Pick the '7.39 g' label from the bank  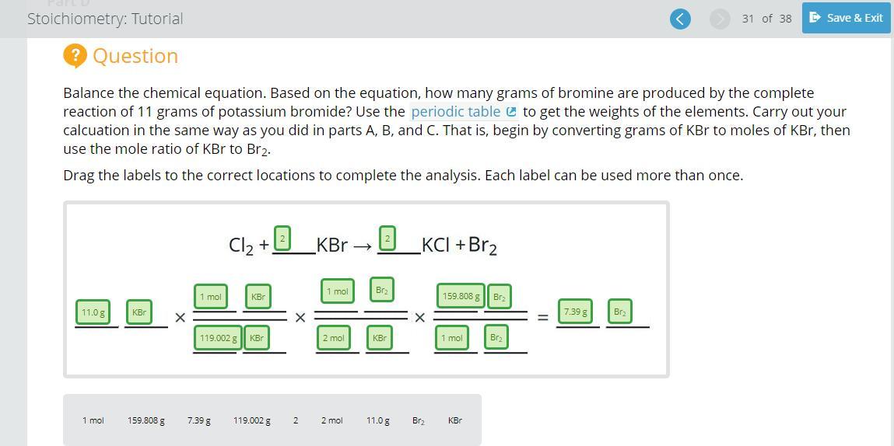(x=199, y=421)
